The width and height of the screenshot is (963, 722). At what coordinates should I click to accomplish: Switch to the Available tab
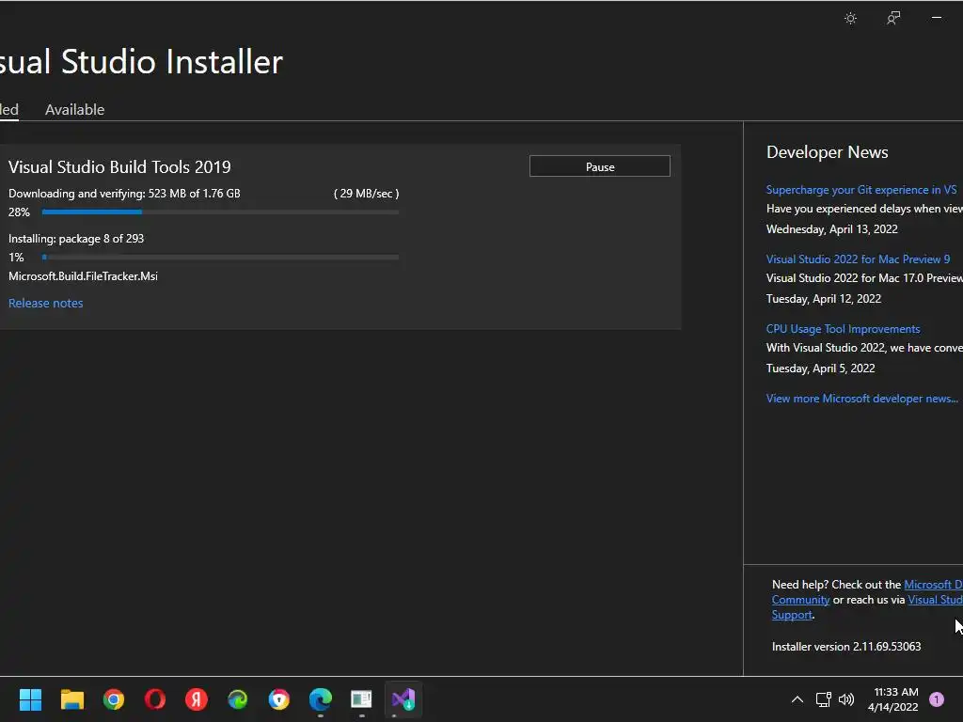click(75, 109)
